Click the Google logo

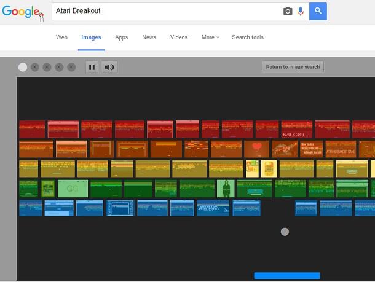23,12
